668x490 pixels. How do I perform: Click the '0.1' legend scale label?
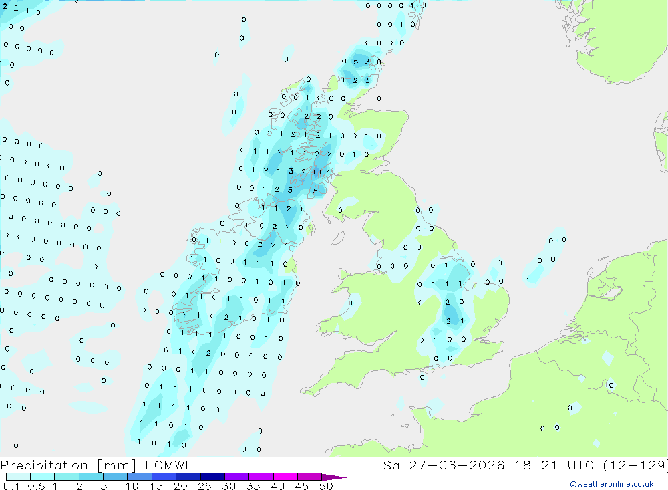tap(11, 486)
